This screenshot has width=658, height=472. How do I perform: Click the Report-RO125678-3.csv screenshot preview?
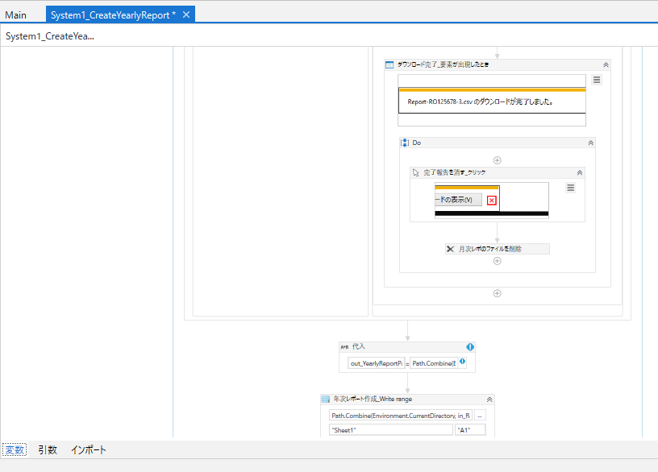[x=492, y=100]
